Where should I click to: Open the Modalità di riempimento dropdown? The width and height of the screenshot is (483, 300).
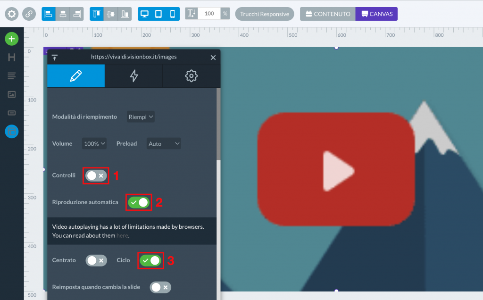click(141, 117)
